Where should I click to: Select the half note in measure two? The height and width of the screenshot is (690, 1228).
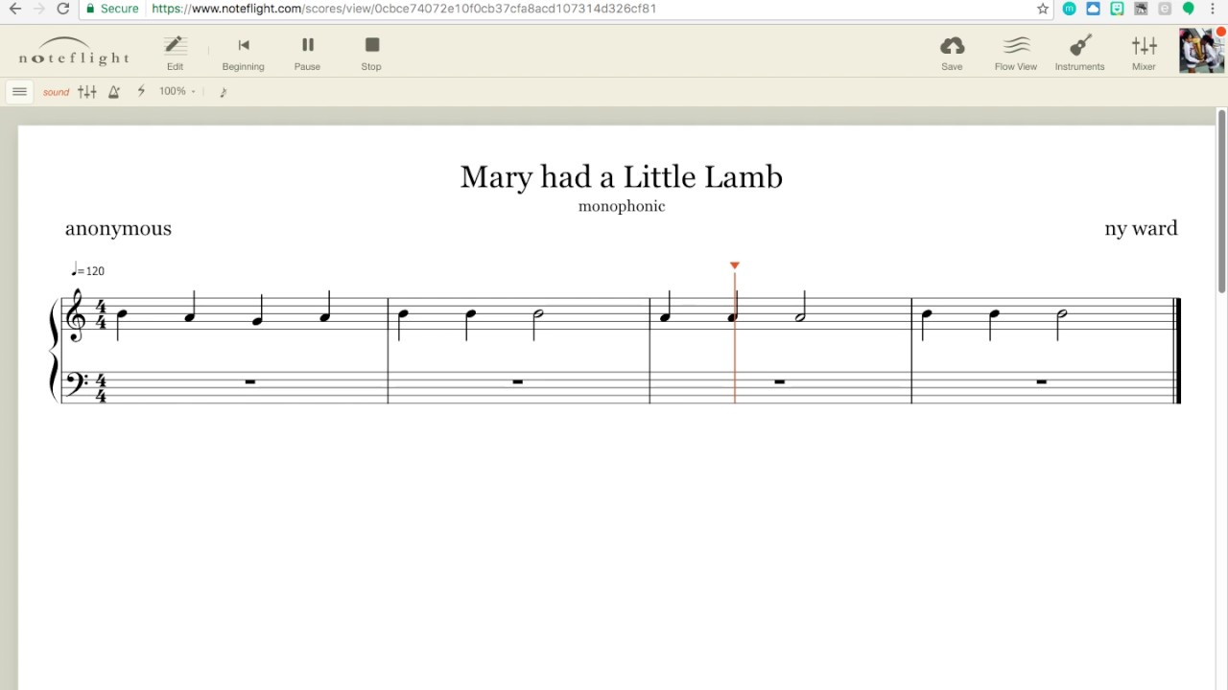(x=538, y=314)
